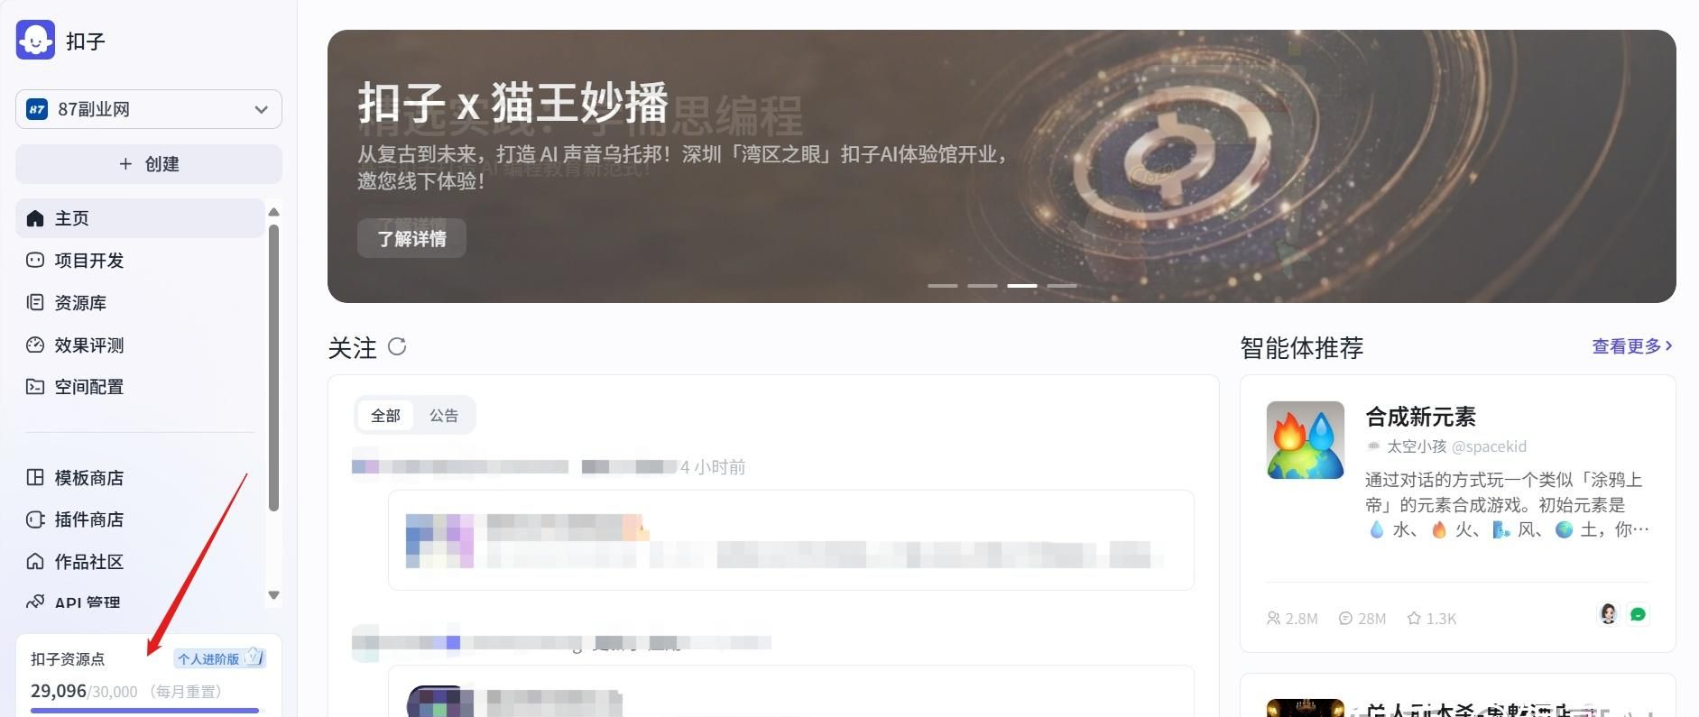This screenshot has width=1699, height=717.
Task: Switch to the 公告 tab
Action: coord(444,416)
